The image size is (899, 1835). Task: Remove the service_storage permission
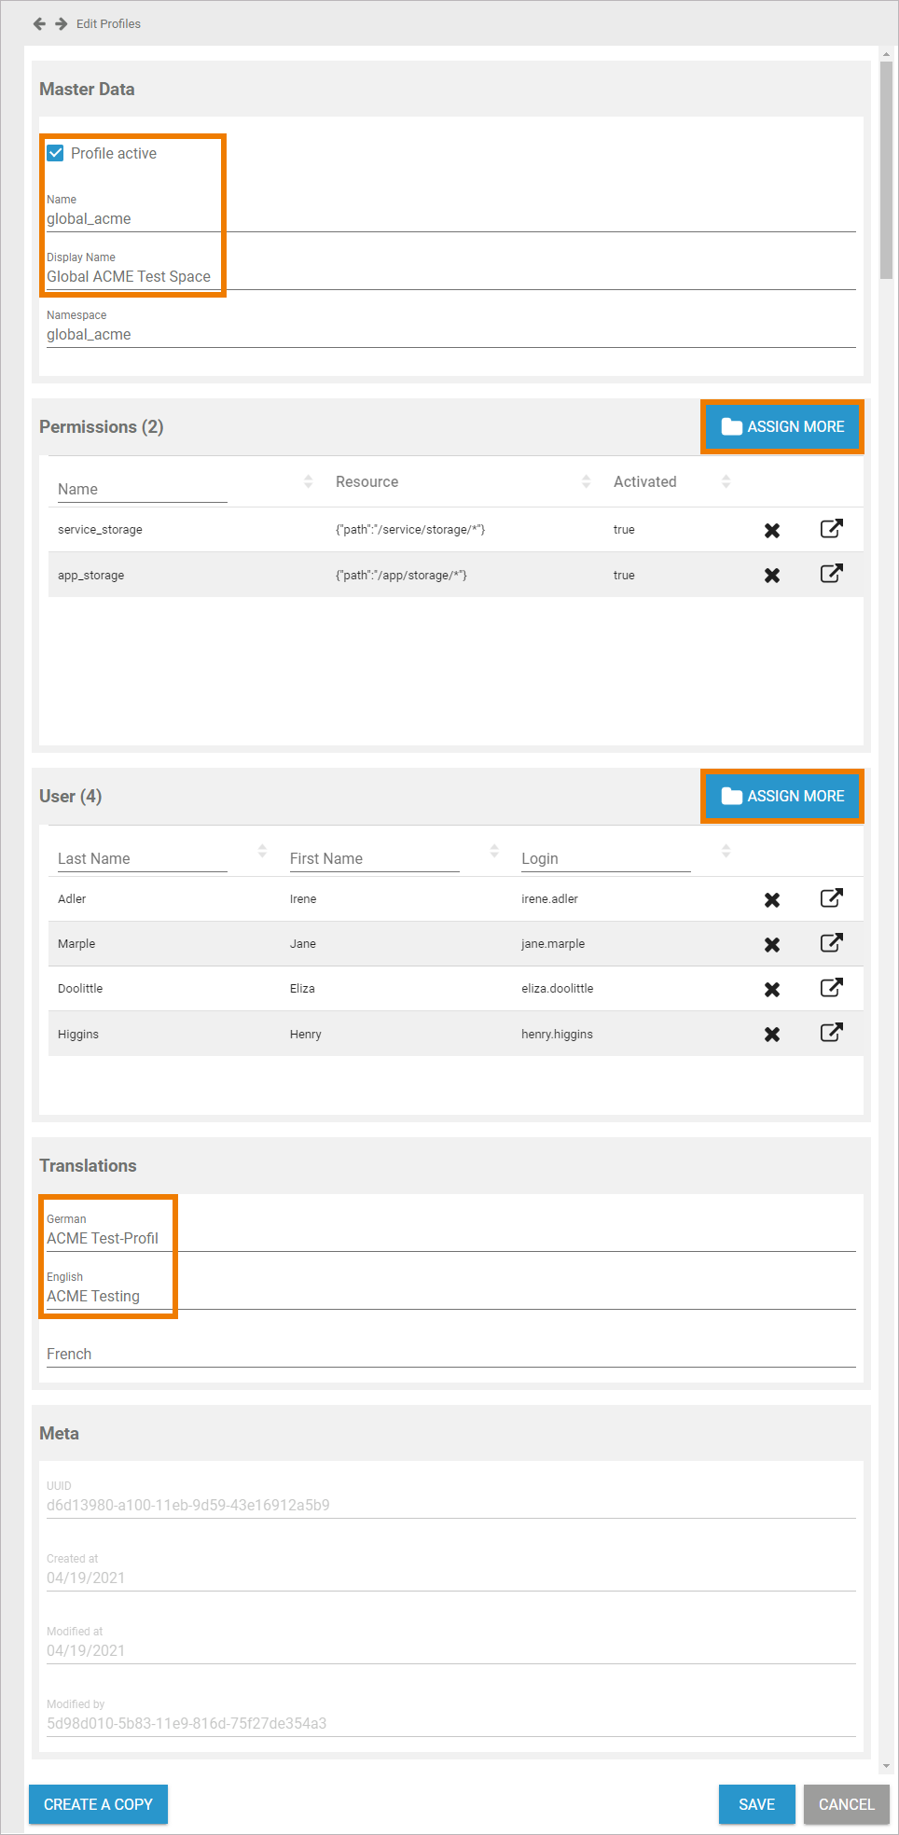(771, 530)
